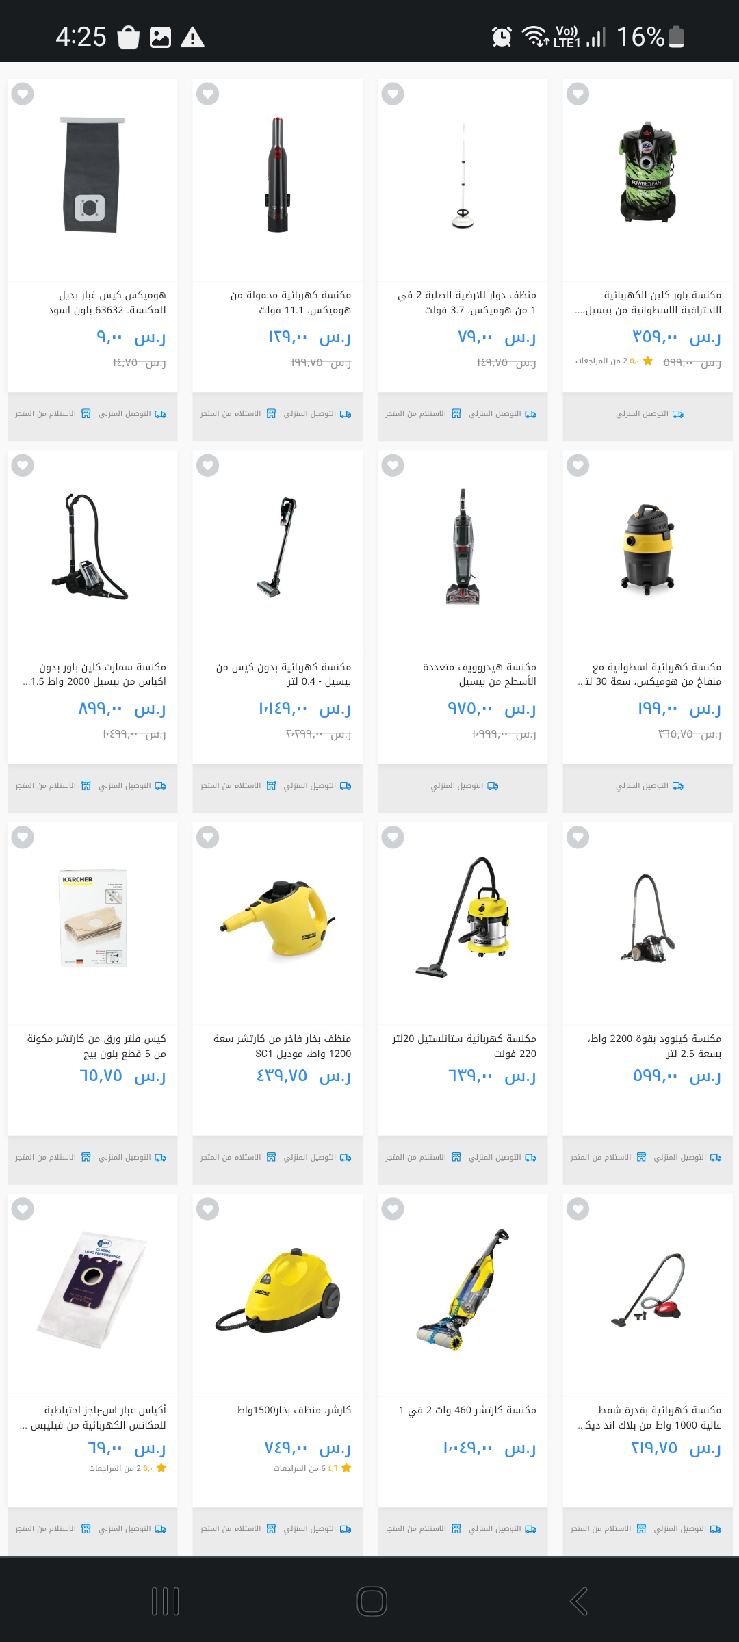Tap home delivery truck icon under PowerClean vacuum
The height and width of the screenshot is (1642, 739).
(x=678, y=414)
